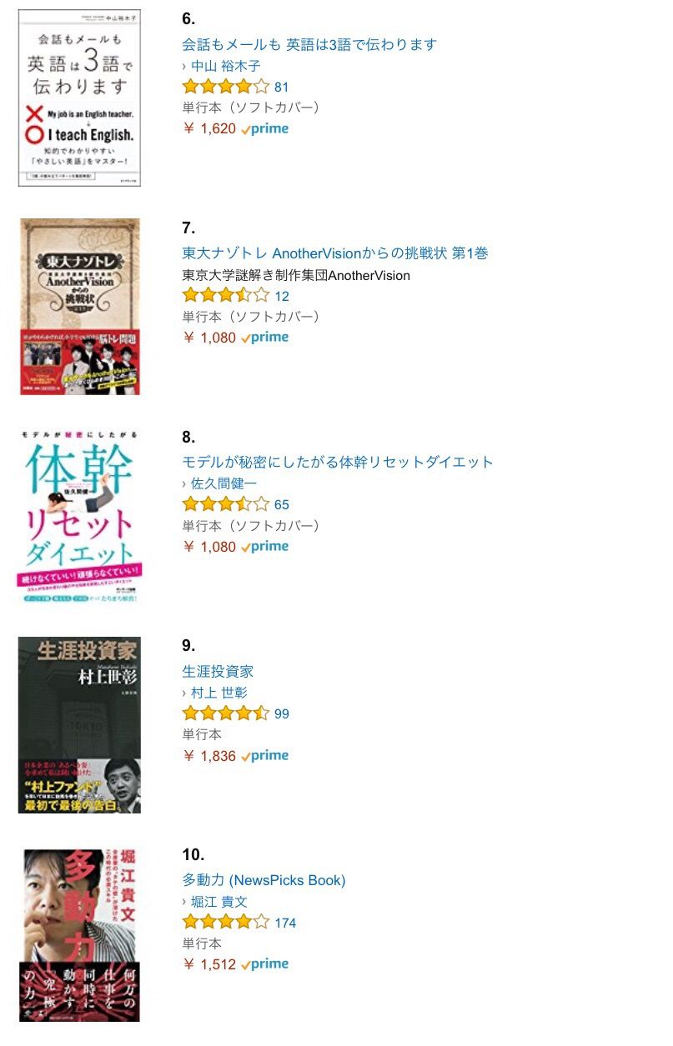
Task: Open the 多動力 (NewsPicks Book) title link
Action: click(264, 880)
